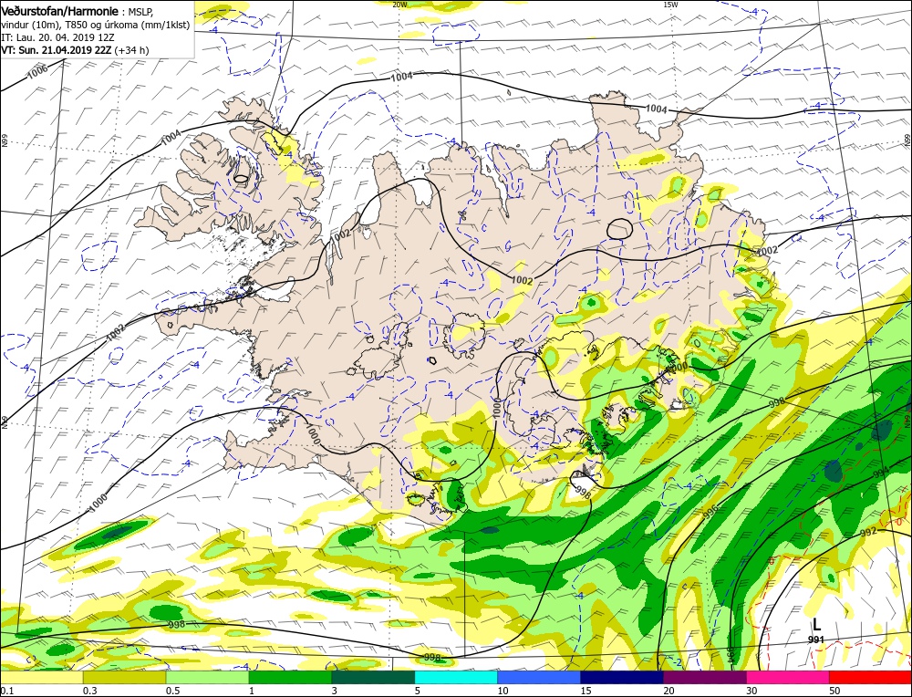Click legend value '10'
The image size is (912, 697).
503,691
